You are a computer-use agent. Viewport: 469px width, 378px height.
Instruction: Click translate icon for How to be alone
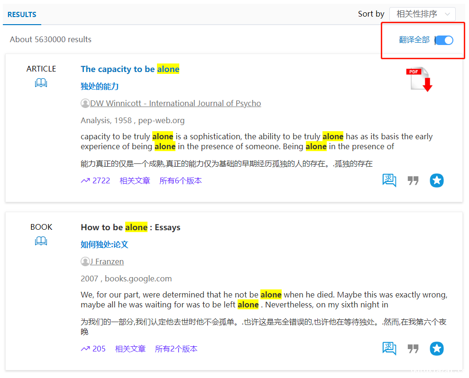(x=389, y=349)
